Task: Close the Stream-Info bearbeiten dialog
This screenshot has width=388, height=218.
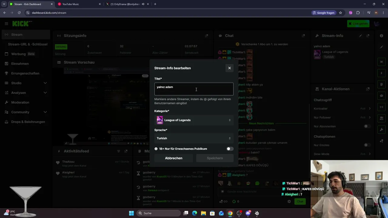Action: pos(229,68)
